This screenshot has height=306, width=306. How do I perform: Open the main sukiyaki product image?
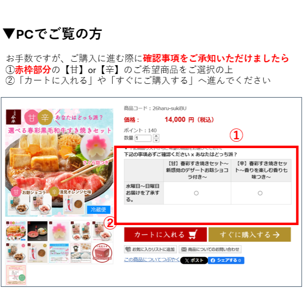pyautogui.click(x=59, y=163)
